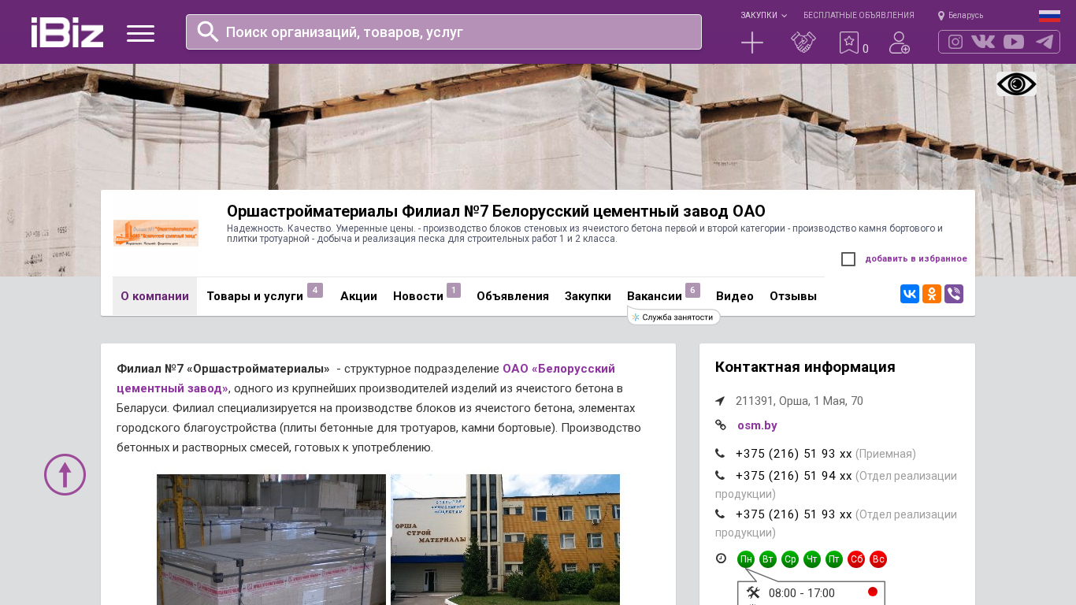1076x605 pixels.
Task: Open the hamburger menu icon
Action: (140, 33)
